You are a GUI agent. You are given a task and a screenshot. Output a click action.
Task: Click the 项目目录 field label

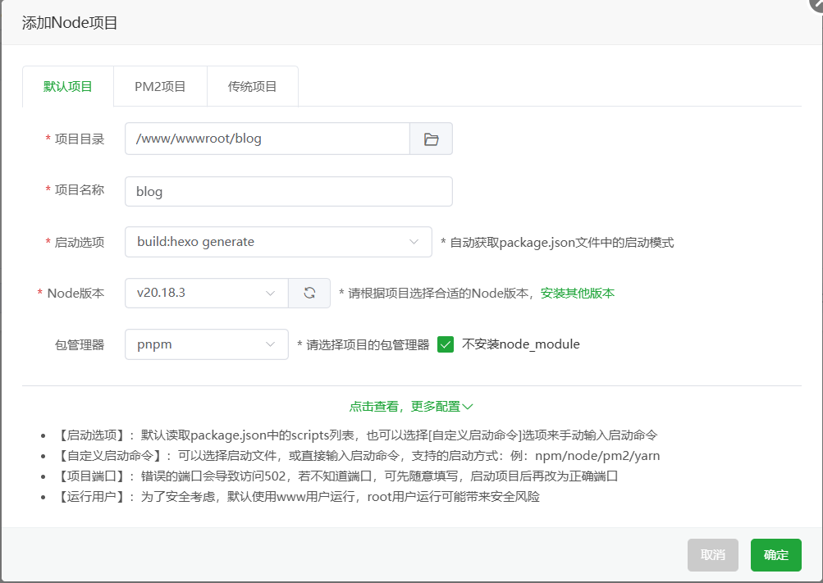click(80, 139)
